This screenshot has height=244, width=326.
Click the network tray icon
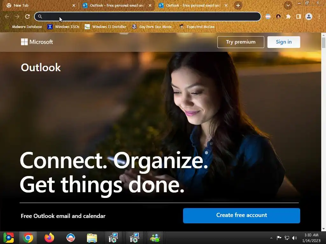[287, 238]
